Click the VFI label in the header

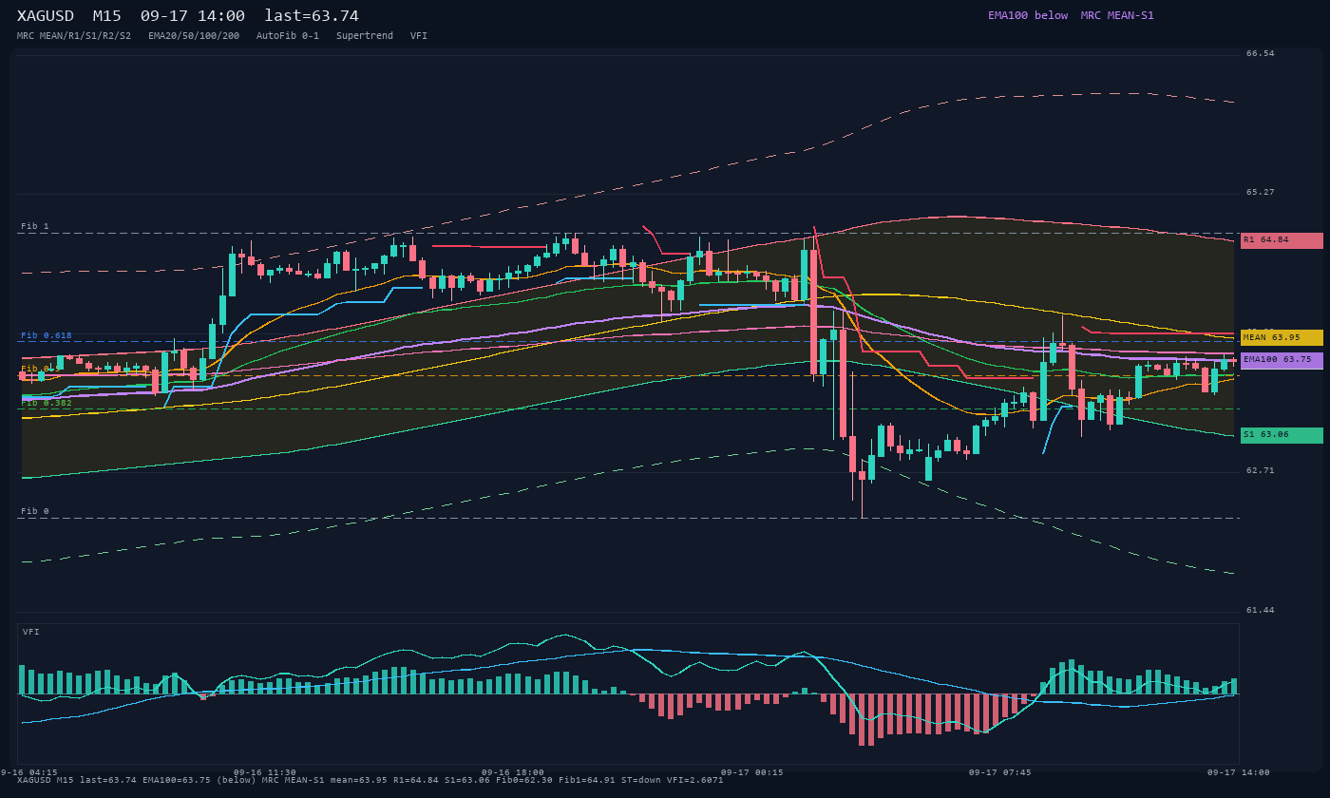[x=419, y=36]
